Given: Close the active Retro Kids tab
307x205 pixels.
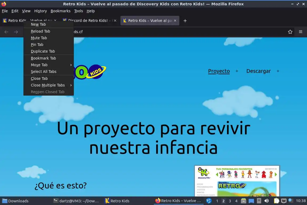Looking at the screenshot, I should pyautogui.click(x=175, y=21).
